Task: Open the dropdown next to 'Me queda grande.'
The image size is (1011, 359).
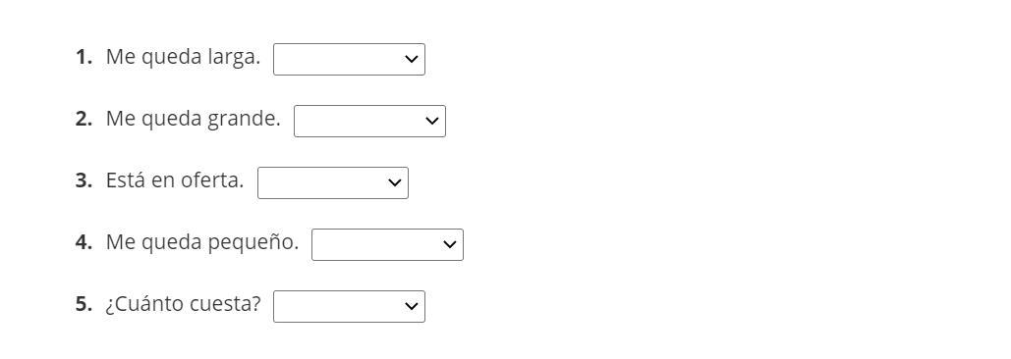Action: 369,121
